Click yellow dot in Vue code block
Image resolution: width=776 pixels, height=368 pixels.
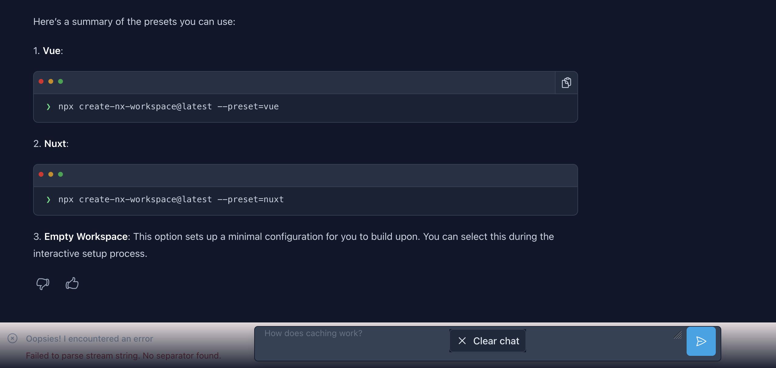coord(51,81)
